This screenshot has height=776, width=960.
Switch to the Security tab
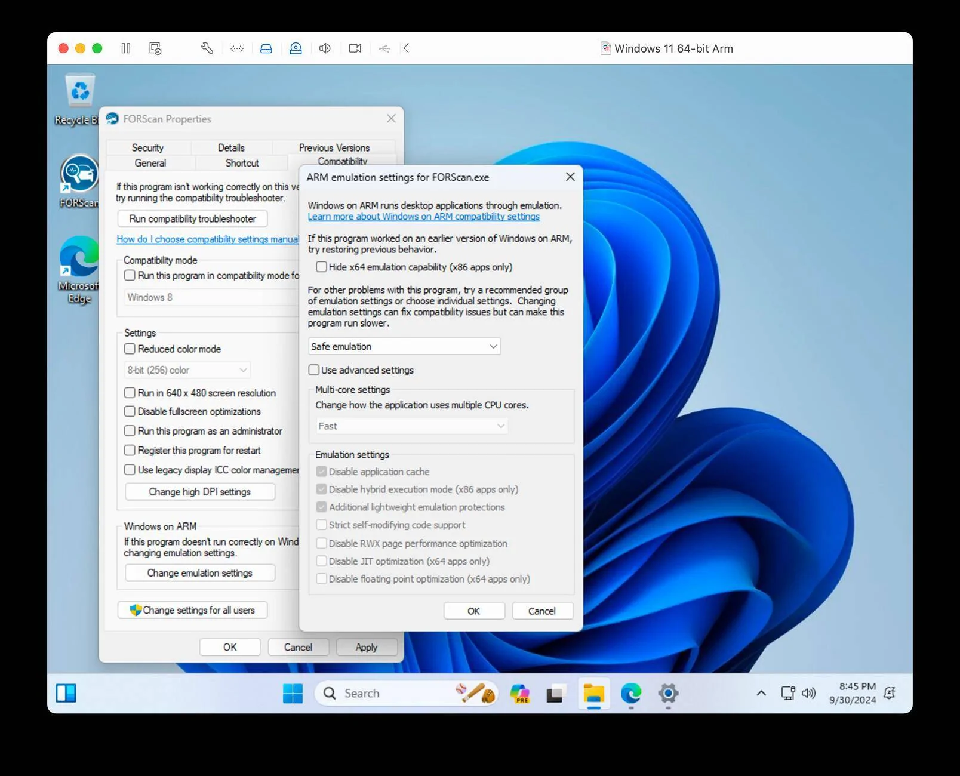click(x=147, y=147)
